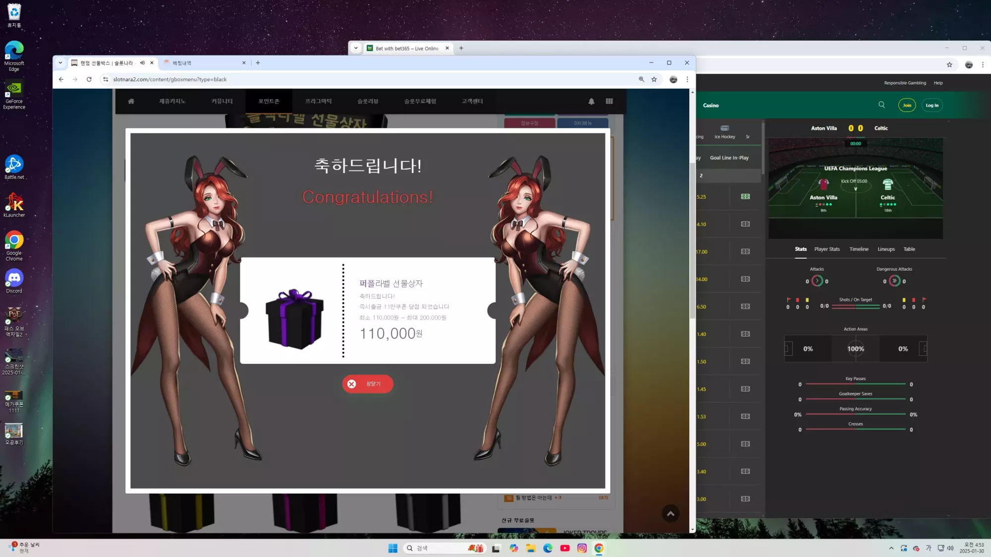Go to site home via house icon
This screenshot has width=991, height=557.
131,101
